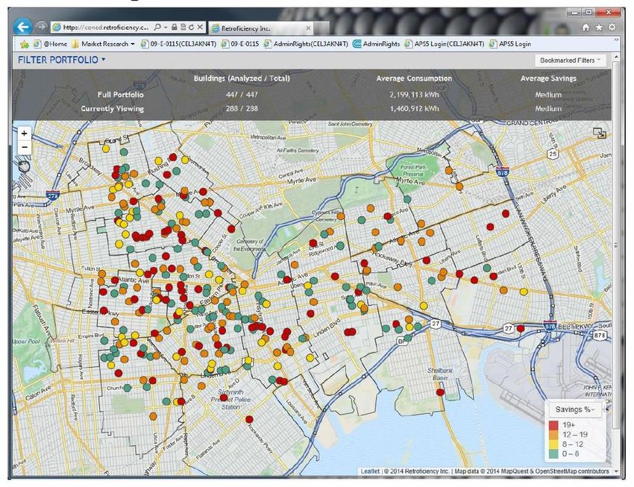Click the Add to Favorites bar star icon
The height and width of the screenshot is (487, 634).
point(25,44)
